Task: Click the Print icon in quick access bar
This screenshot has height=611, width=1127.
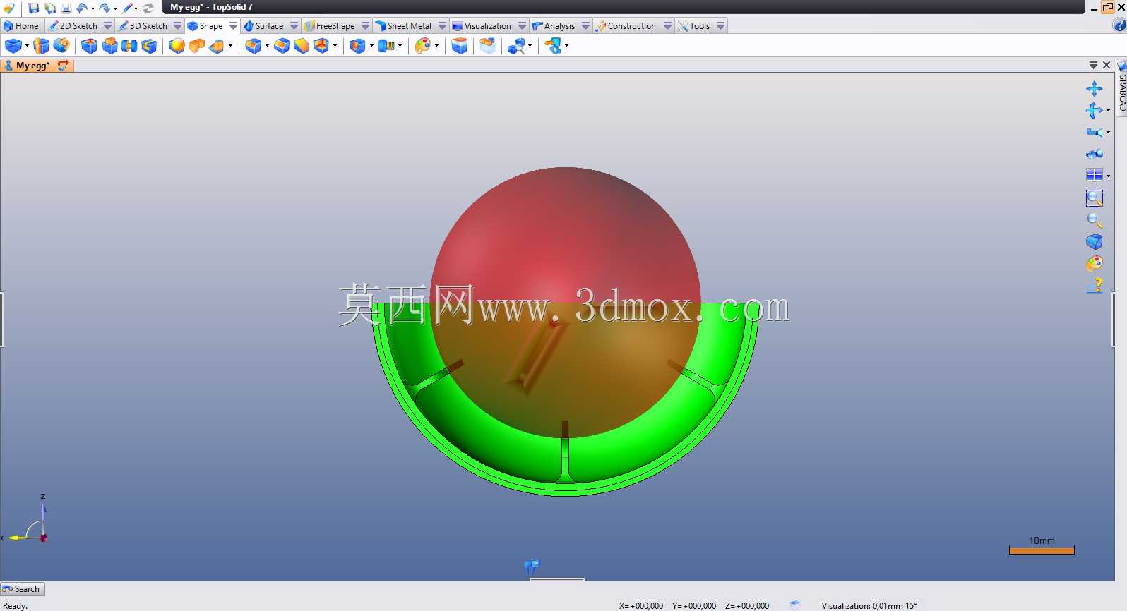Action: click(66, 8)
